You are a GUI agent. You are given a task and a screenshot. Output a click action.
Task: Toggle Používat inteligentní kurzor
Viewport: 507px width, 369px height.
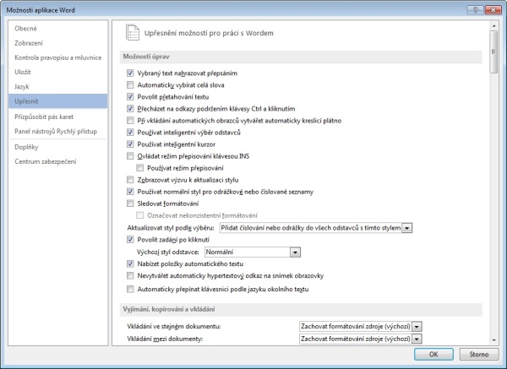tap(130, 144)
